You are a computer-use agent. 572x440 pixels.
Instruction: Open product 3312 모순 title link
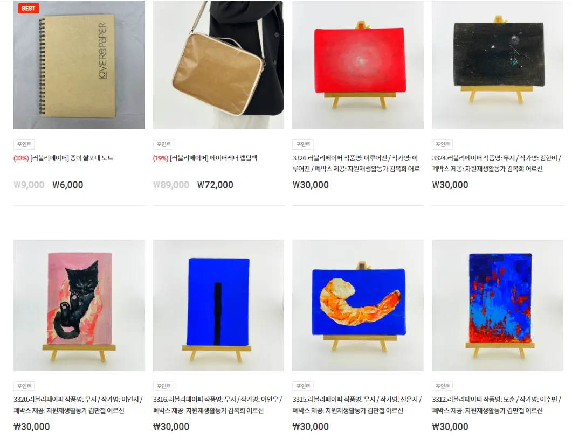[497, 404]
